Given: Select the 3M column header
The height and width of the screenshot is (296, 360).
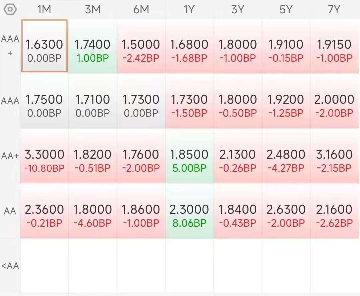Looking at the screenshot, I should click(x=93, y=10).
